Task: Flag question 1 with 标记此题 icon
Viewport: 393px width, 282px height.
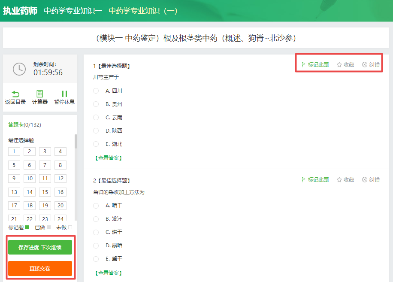Action: [303, 65]
